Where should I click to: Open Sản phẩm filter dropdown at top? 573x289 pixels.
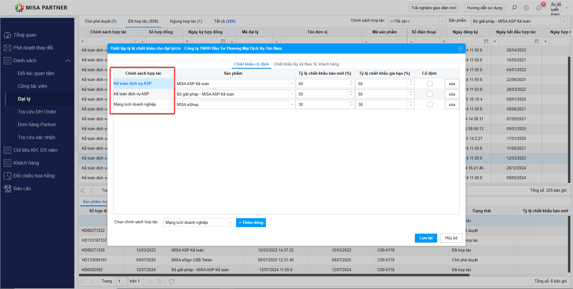coord(564,21)
